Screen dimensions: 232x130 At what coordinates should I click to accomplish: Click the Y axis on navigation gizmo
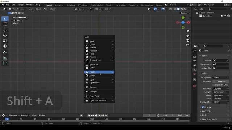[x=183, y=18]
